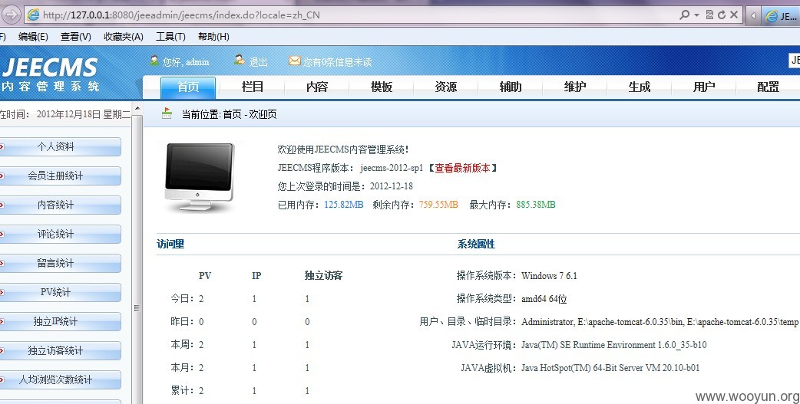Click the used memory value 125.82MB

pos(344,205)
